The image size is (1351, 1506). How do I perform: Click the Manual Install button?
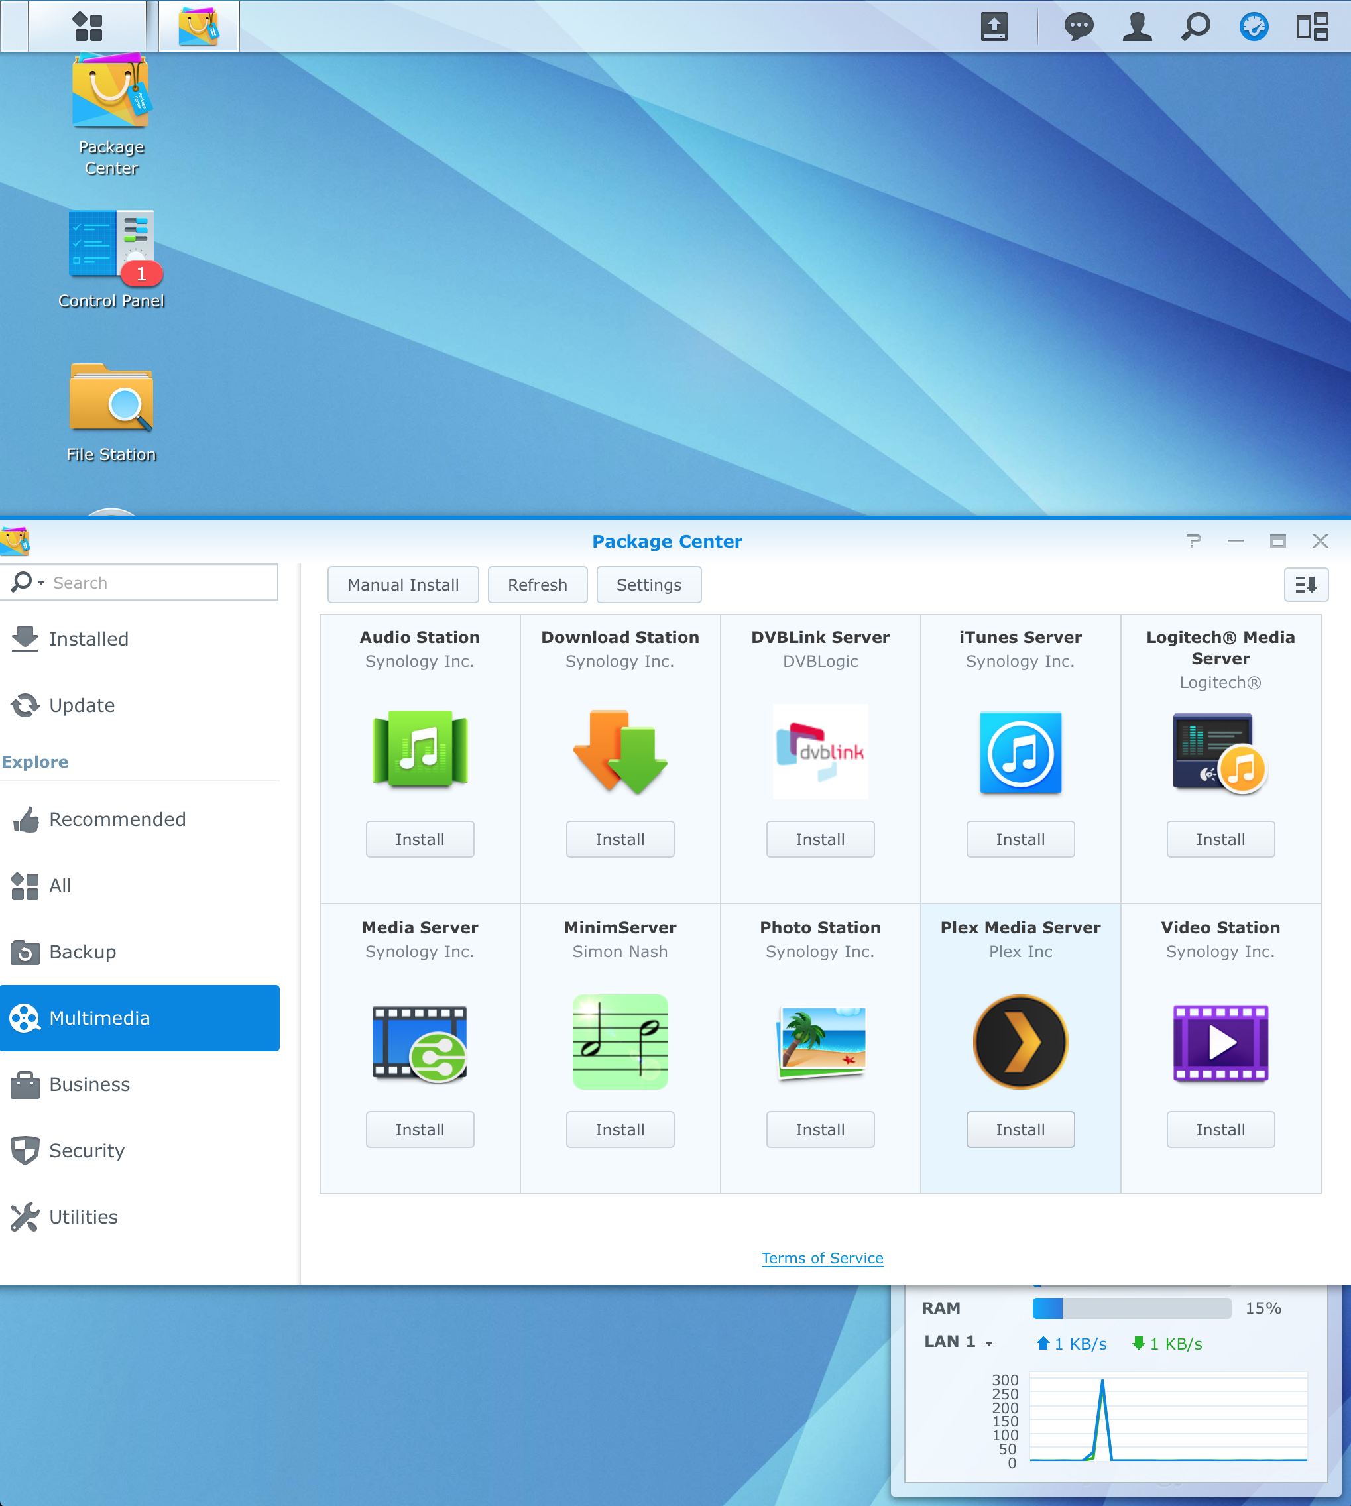tap(403, 585)
